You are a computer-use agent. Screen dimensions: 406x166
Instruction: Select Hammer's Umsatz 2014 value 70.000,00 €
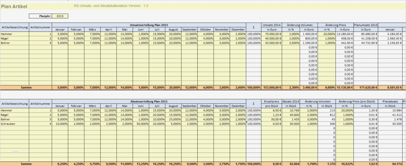(x=272, y=34)
